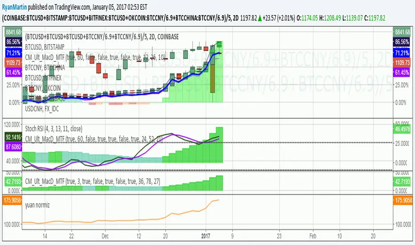Click the purple 87.6080 value label
The image size is (415, 245).
13,147
